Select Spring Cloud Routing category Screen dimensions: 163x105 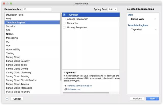point(32,76)
